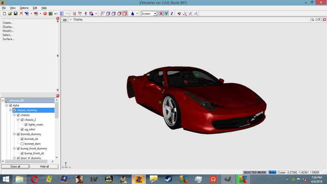327x184 pixels.
Task: Select the edges level tool icon
Action: click(80, 13)
